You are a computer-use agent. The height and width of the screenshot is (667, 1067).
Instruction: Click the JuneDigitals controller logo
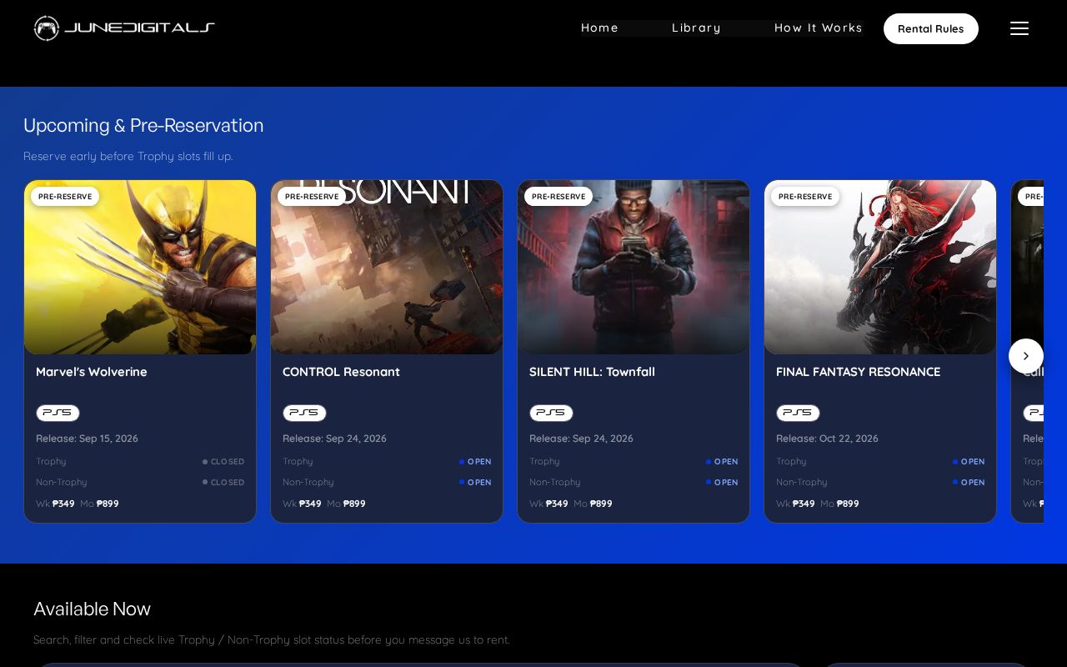[124, 28]
